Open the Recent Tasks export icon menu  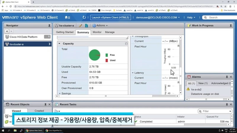tap(57, 111)
